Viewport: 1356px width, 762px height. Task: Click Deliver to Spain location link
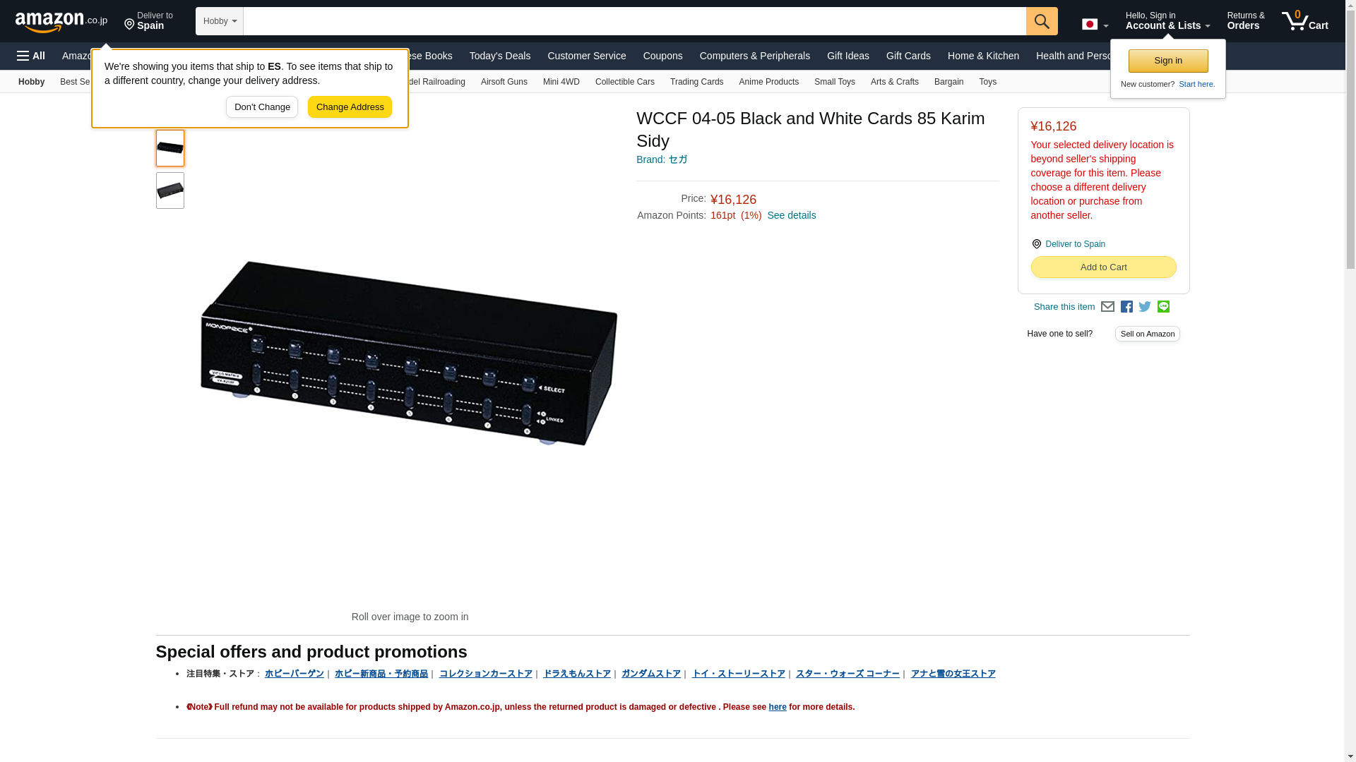(1075, 244)
